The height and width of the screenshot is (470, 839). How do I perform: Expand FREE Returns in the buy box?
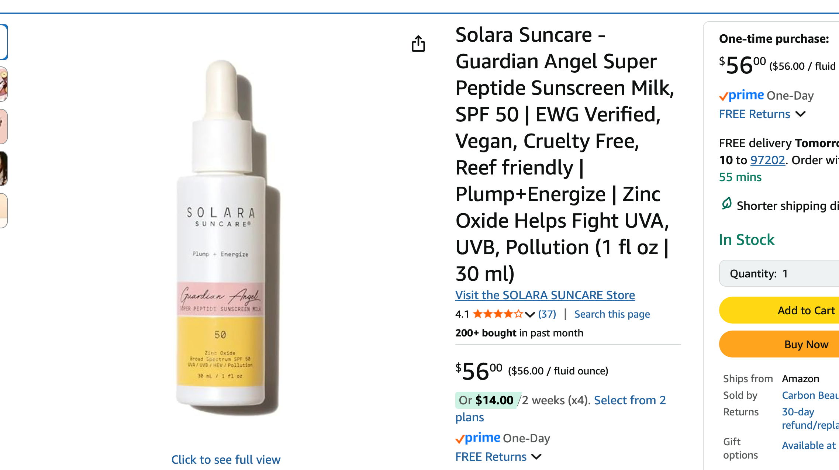pos(762,114)
